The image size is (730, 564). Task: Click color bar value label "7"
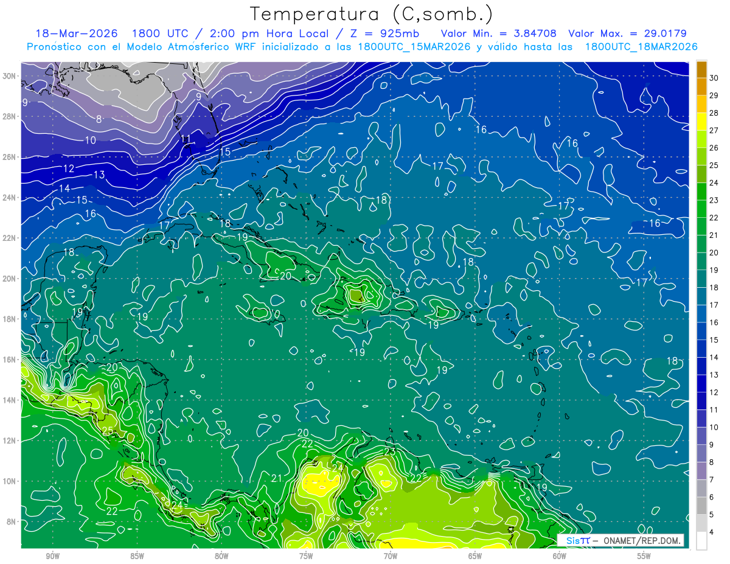(712, 480)
